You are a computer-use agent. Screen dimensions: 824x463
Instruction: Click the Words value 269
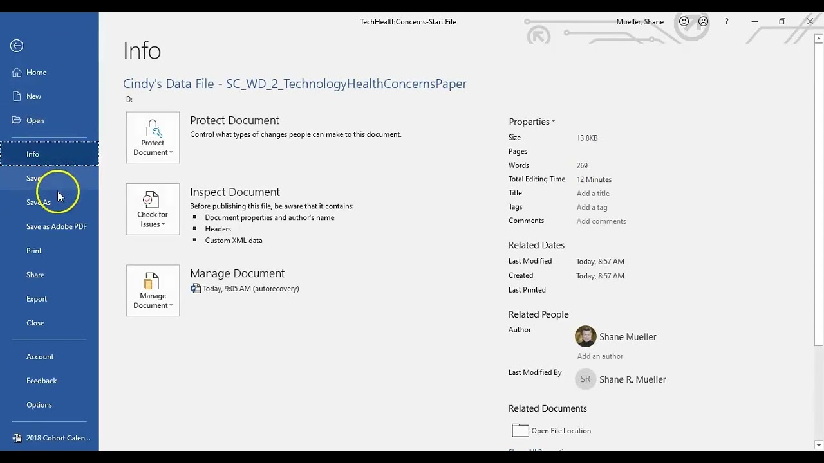582,166
